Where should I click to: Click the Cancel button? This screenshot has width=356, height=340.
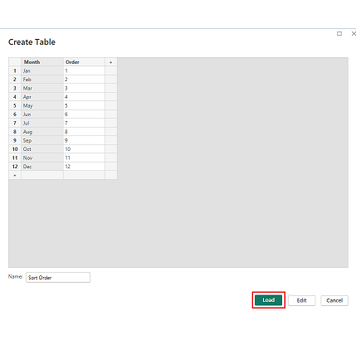coord(334,300)
